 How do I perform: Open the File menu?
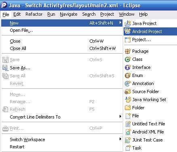(6, 15)
